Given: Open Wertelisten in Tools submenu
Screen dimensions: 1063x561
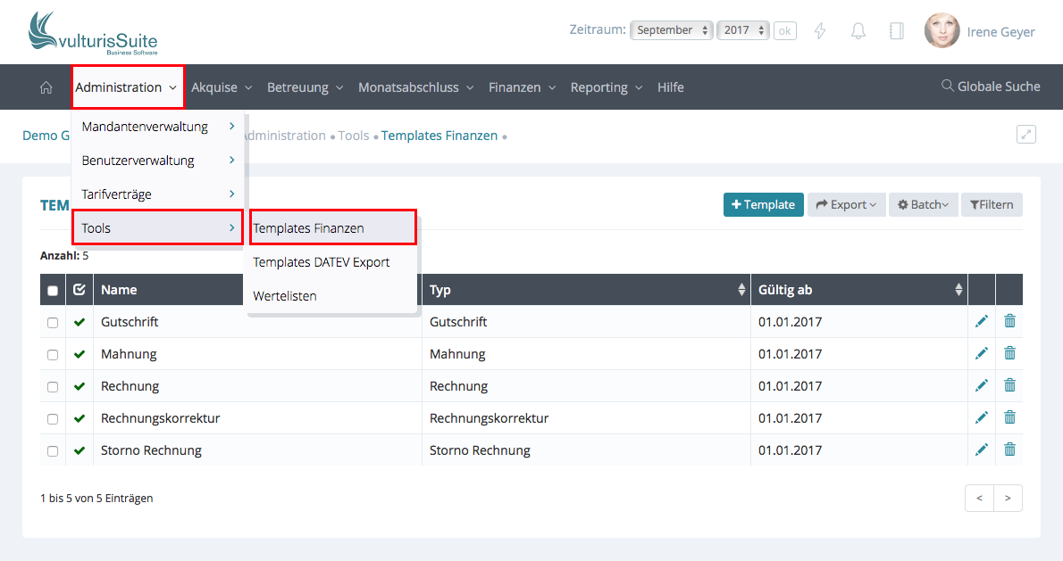Looking at the screenshot, I should [285, 296].
